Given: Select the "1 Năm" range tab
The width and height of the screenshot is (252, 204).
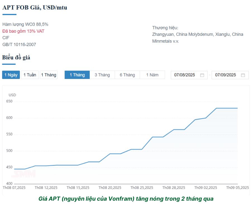Looking at the screenshot, I should pos(152,75).
